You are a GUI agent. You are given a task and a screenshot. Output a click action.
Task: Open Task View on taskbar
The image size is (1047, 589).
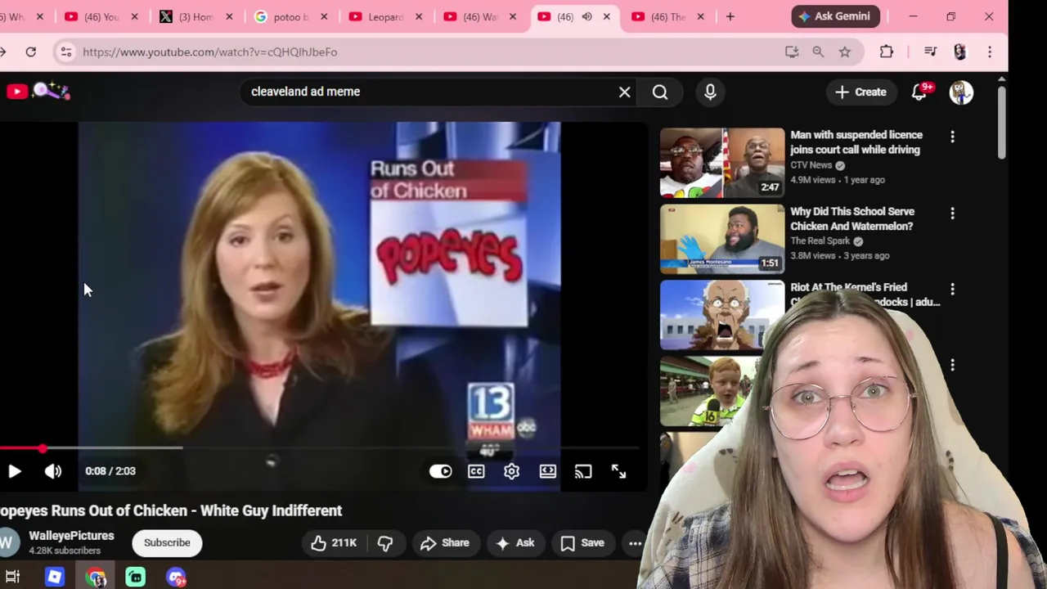click(x=12, y=578)
